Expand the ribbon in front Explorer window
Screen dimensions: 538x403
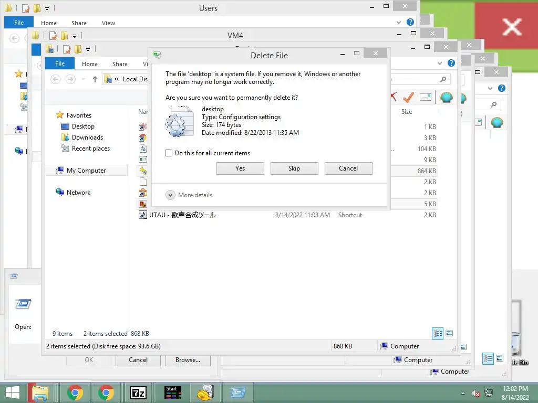tap(440, 63)
